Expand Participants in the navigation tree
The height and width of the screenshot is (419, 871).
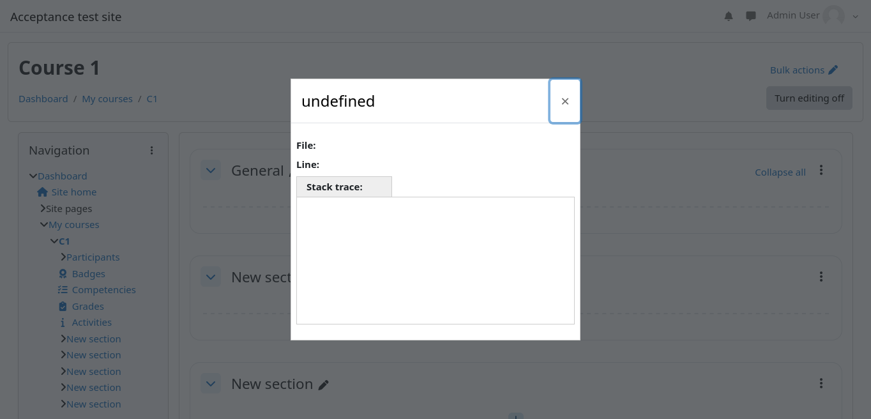click(63, 257)
